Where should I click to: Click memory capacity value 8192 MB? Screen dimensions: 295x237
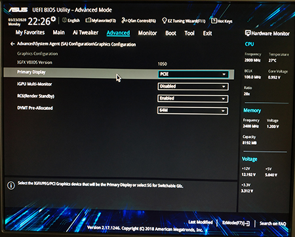(250, 143)
